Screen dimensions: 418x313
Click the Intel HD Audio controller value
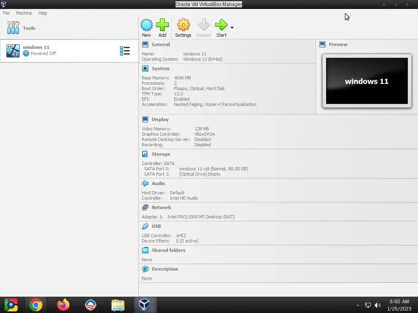[184, 198]
